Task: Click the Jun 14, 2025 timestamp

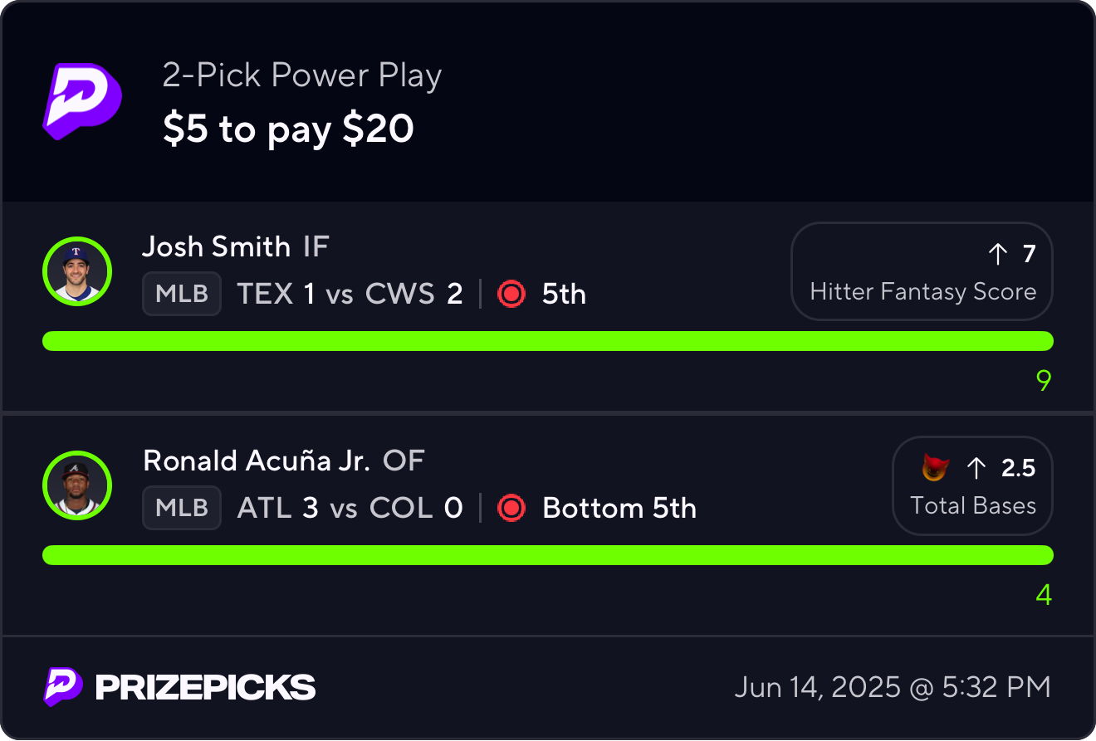Action: pos(893,687)
